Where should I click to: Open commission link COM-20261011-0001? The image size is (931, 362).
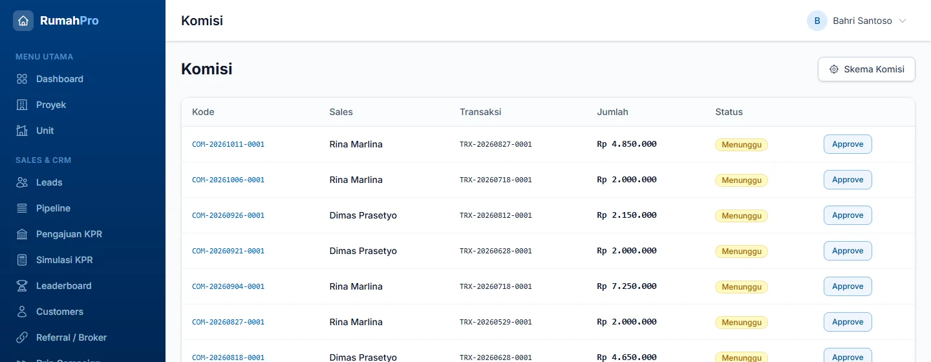click(x=228, y=144)
